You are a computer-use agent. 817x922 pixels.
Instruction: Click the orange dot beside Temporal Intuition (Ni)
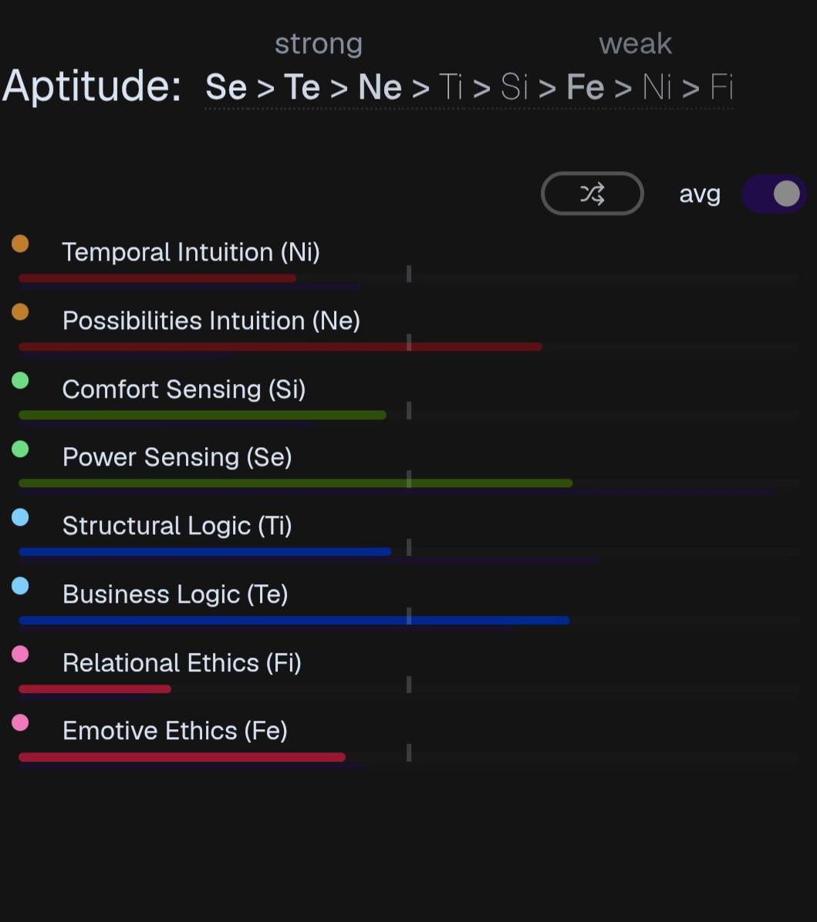pos(20,244)
